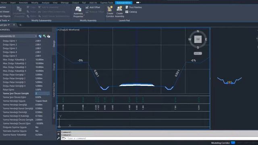Click the Move subassembly tool
The width and height of the screenshot is (258, 145).
pos(31,12)
